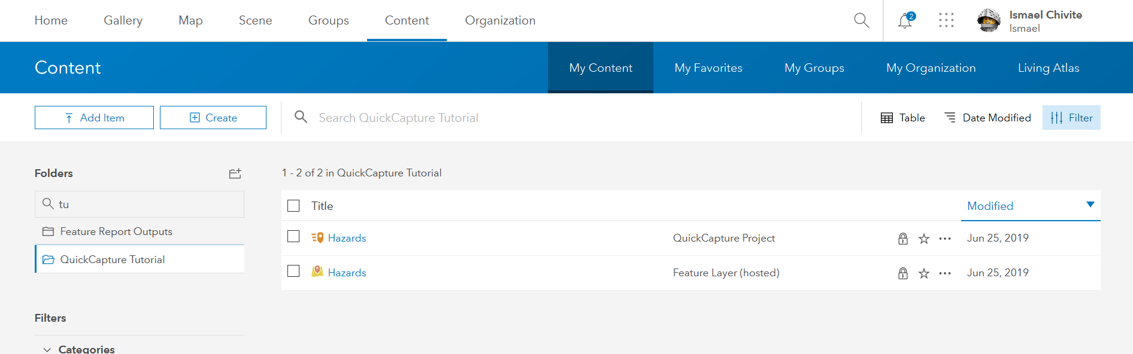The image size is (1133, 354).
Task: Tick the checkbox for Hazards Feature Layer
Action: (293, 271)
